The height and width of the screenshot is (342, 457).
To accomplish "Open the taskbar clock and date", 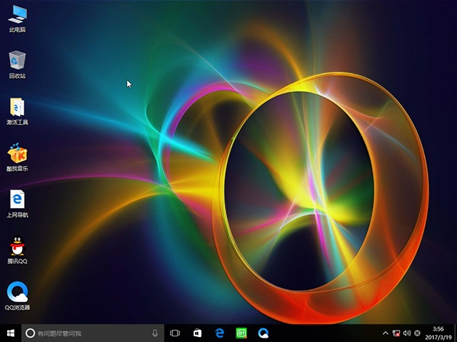I will pyautogui.click(x=439, y=333).
